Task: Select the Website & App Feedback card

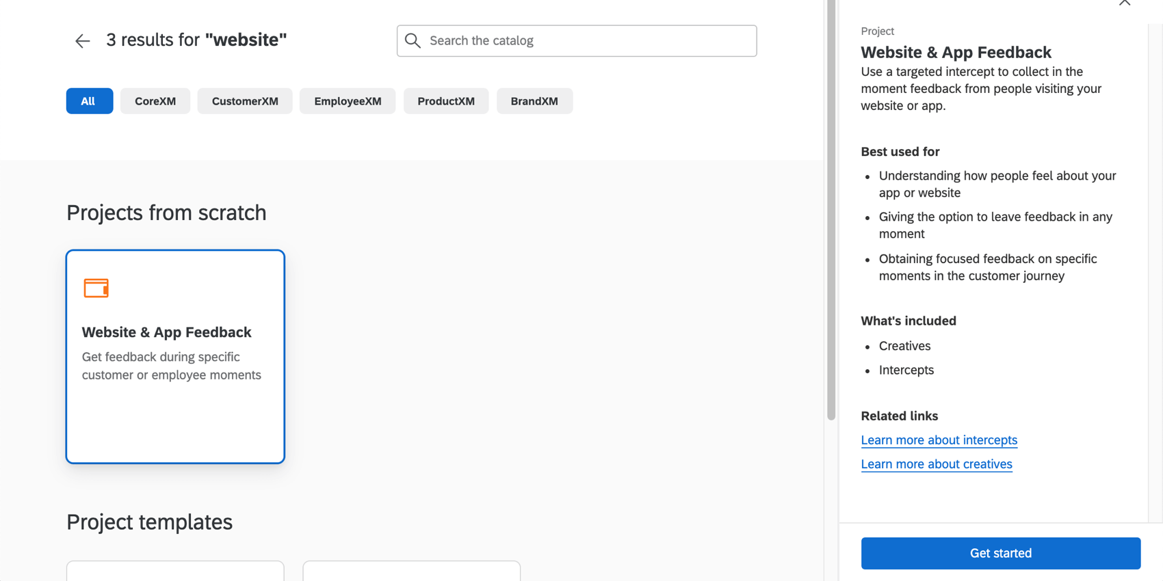Action: click(x=175, y=356)
